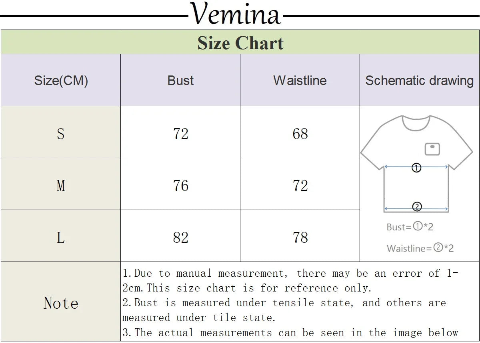Click the Size Chart title bar

pos(240,42)
